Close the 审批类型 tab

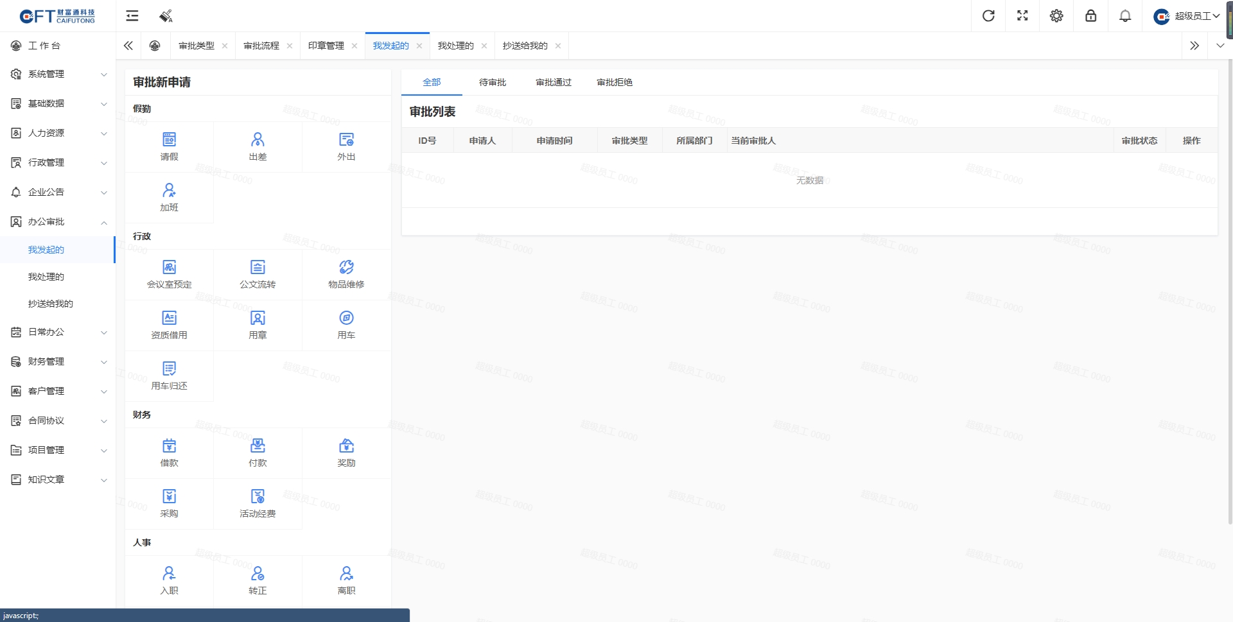(x=225, y=46)
